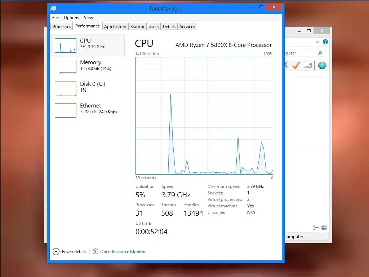
Task: Click the Maximum speed 3.79 GHz value
Action: tap(255, 186)
